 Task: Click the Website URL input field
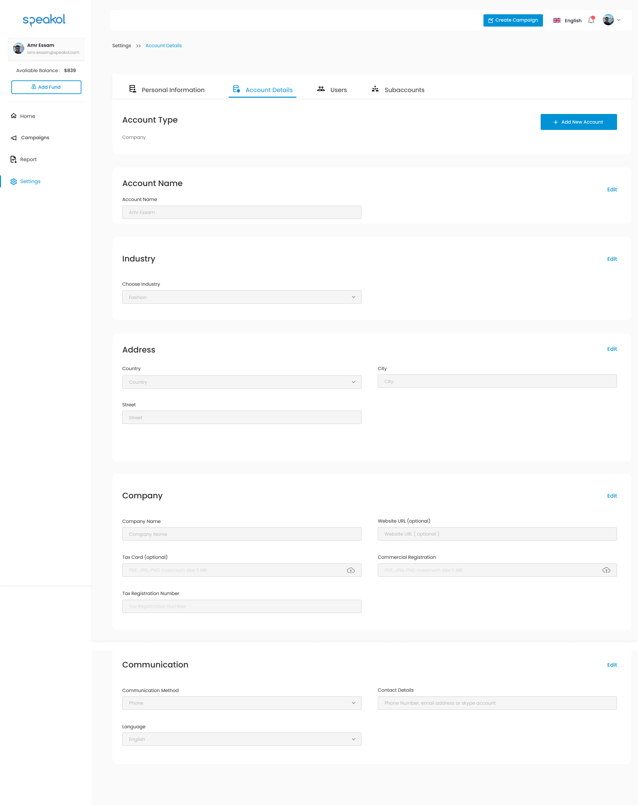[x=497, y=534]
